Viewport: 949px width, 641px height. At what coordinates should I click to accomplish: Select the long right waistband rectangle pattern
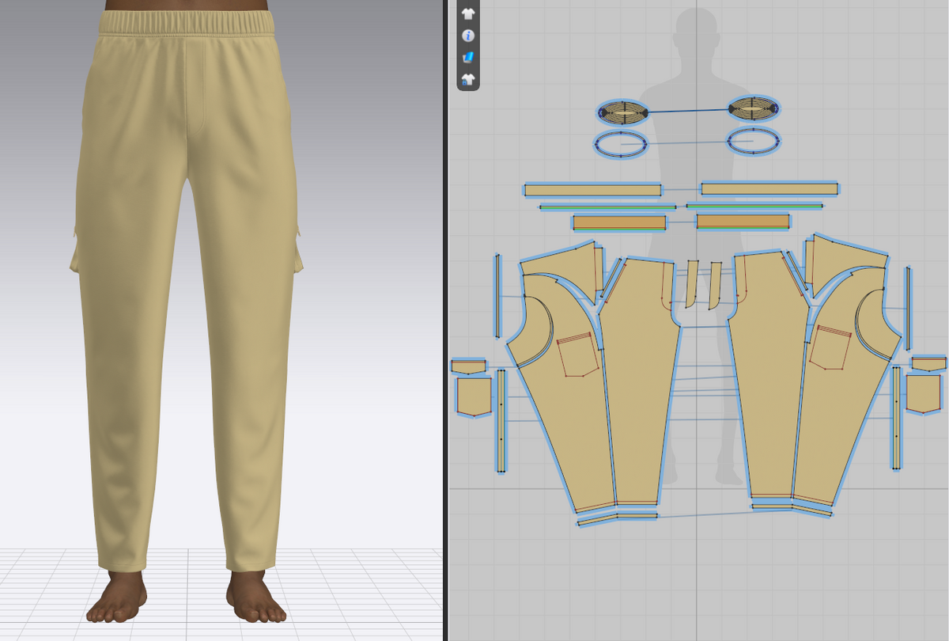click(x=769, y=188)
